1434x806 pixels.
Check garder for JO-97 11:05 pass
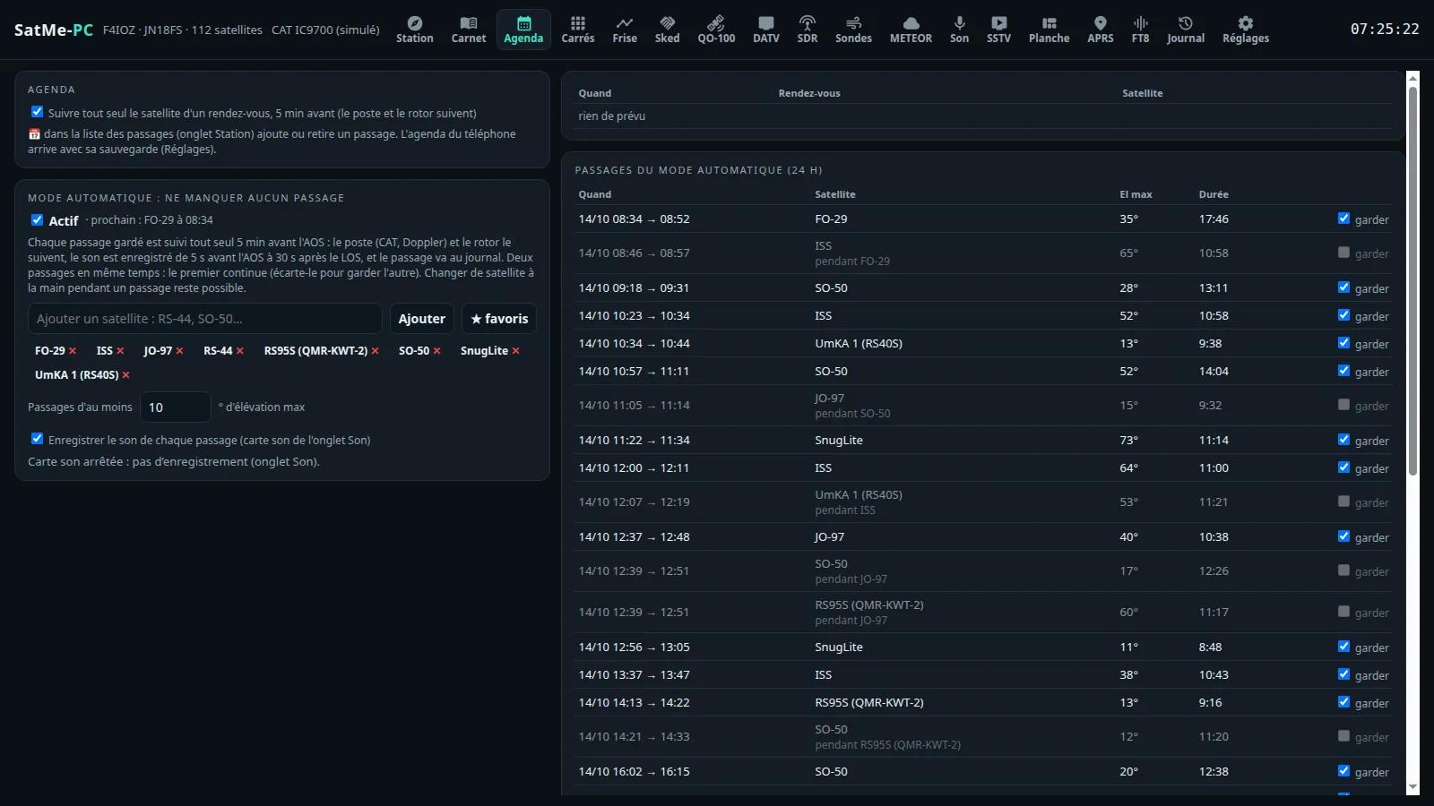point(1343,405)
